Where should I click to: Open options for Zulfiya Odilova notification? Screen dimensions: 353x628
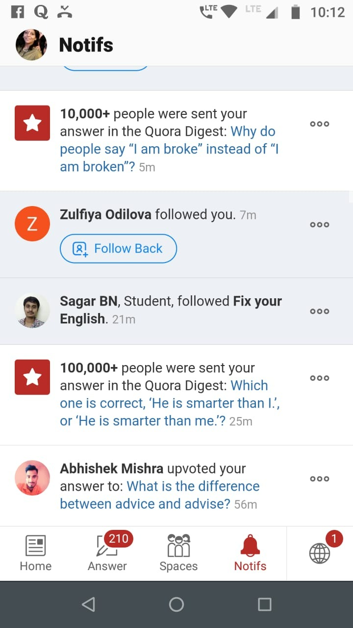(x=320, y=225)
